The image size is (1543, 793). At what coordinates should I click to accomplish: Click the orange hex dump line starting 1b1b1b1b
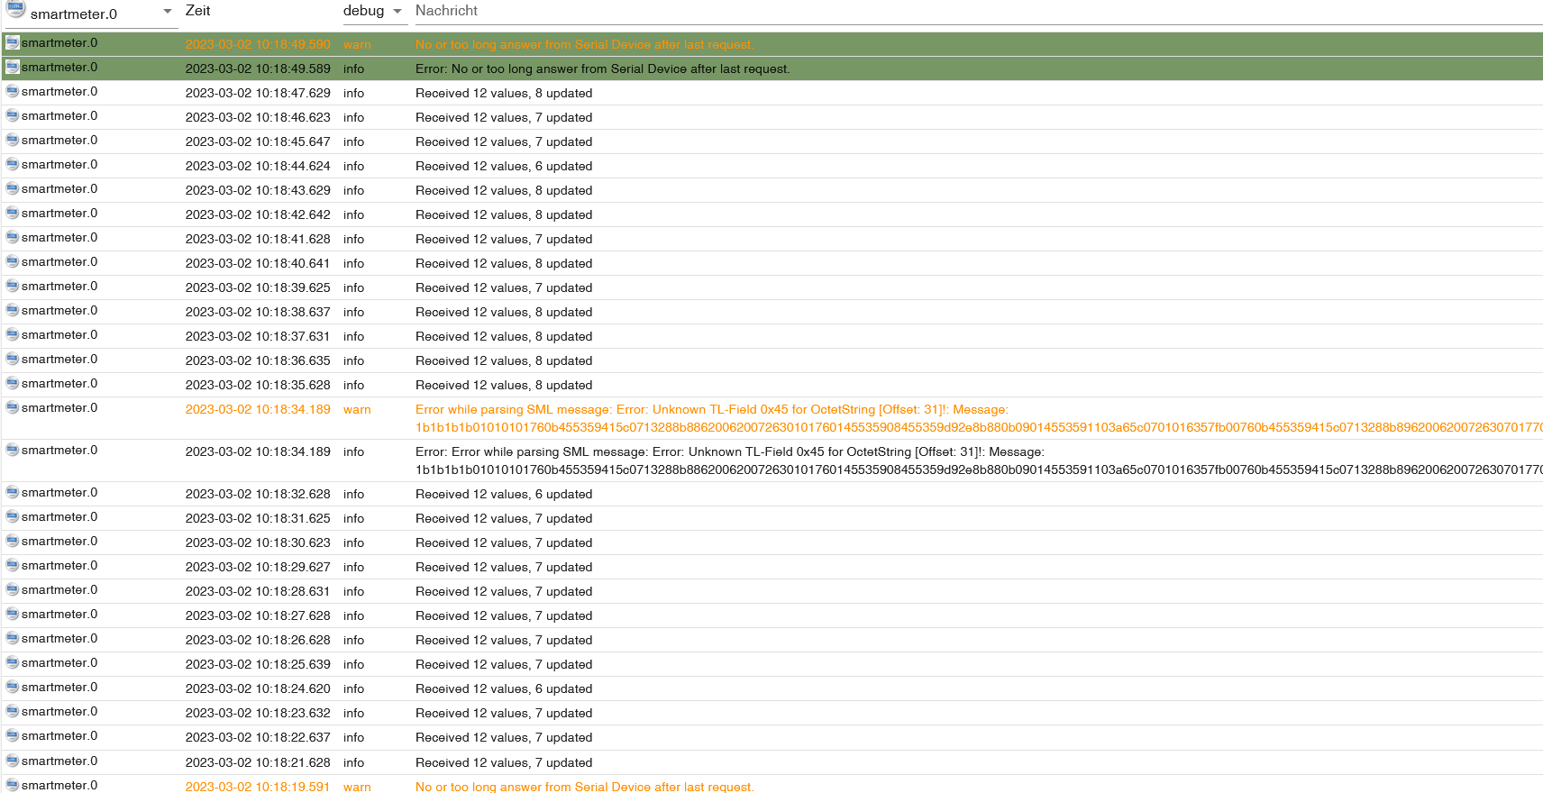(x=979, y=427)
